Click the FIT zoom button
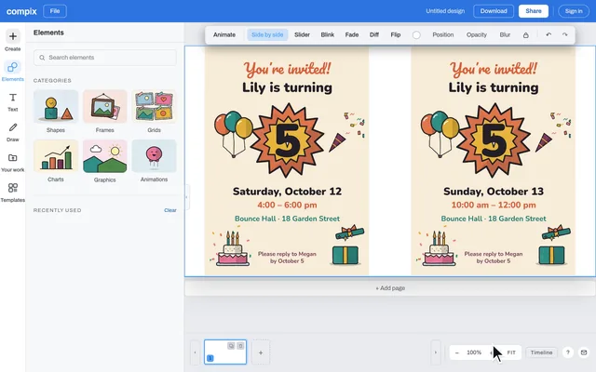The height and width of the screenshot is (372, 596). tap(511, 352)
